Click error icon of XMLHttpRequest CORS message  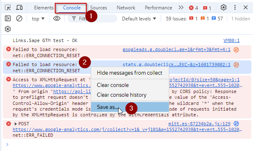pos(9,79)
